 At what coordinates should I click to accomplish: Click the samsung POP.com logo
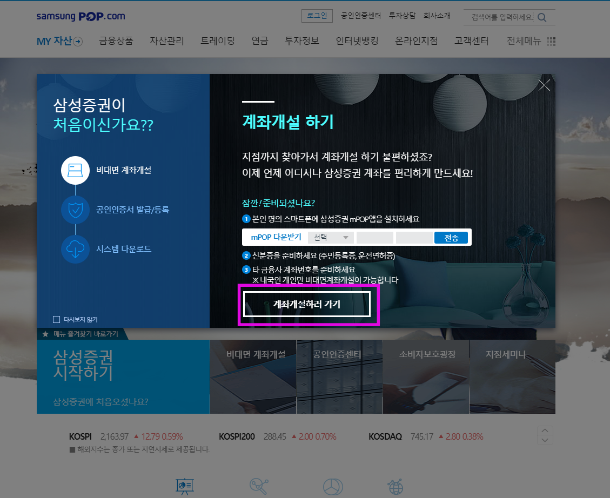click(x=81, y=16)
